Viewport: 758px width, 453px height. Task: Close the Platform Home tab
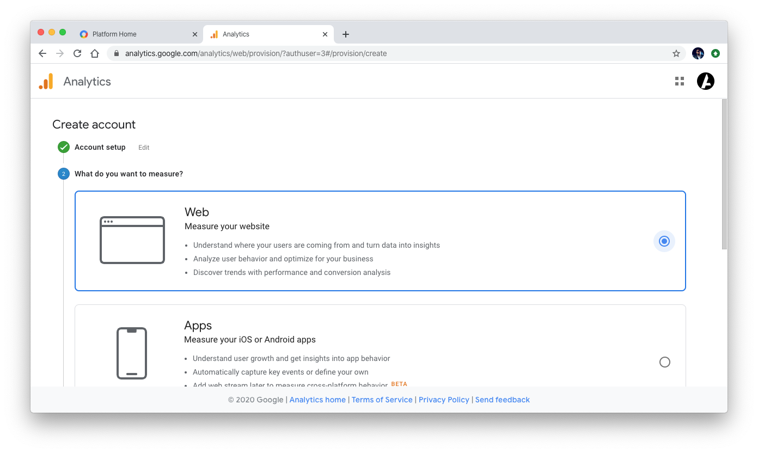coord(195,34)
